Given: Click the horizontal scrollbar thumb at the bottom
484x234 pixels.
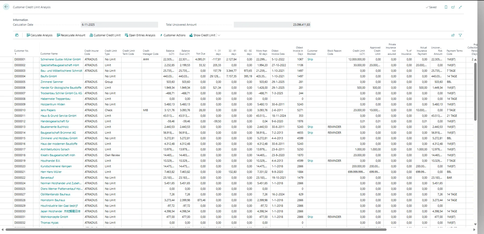Looking at the screenshot, I should tap(196, 229).
